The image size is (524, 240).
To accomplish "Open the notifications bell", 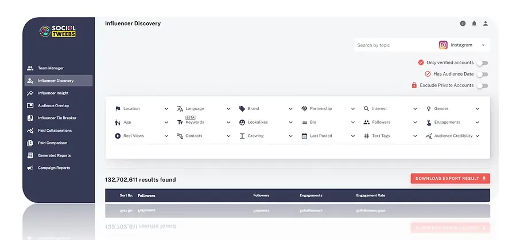I will [474, 23].
